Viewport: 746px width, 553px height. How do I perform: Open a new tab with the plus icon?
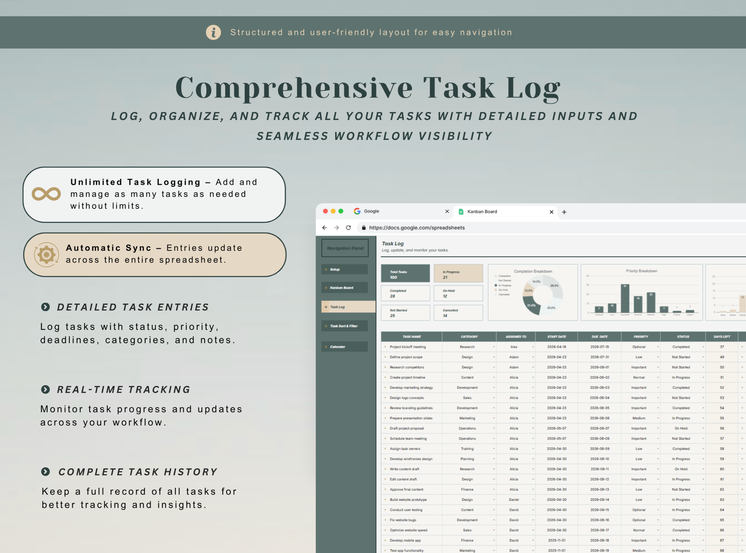(564, 212)
